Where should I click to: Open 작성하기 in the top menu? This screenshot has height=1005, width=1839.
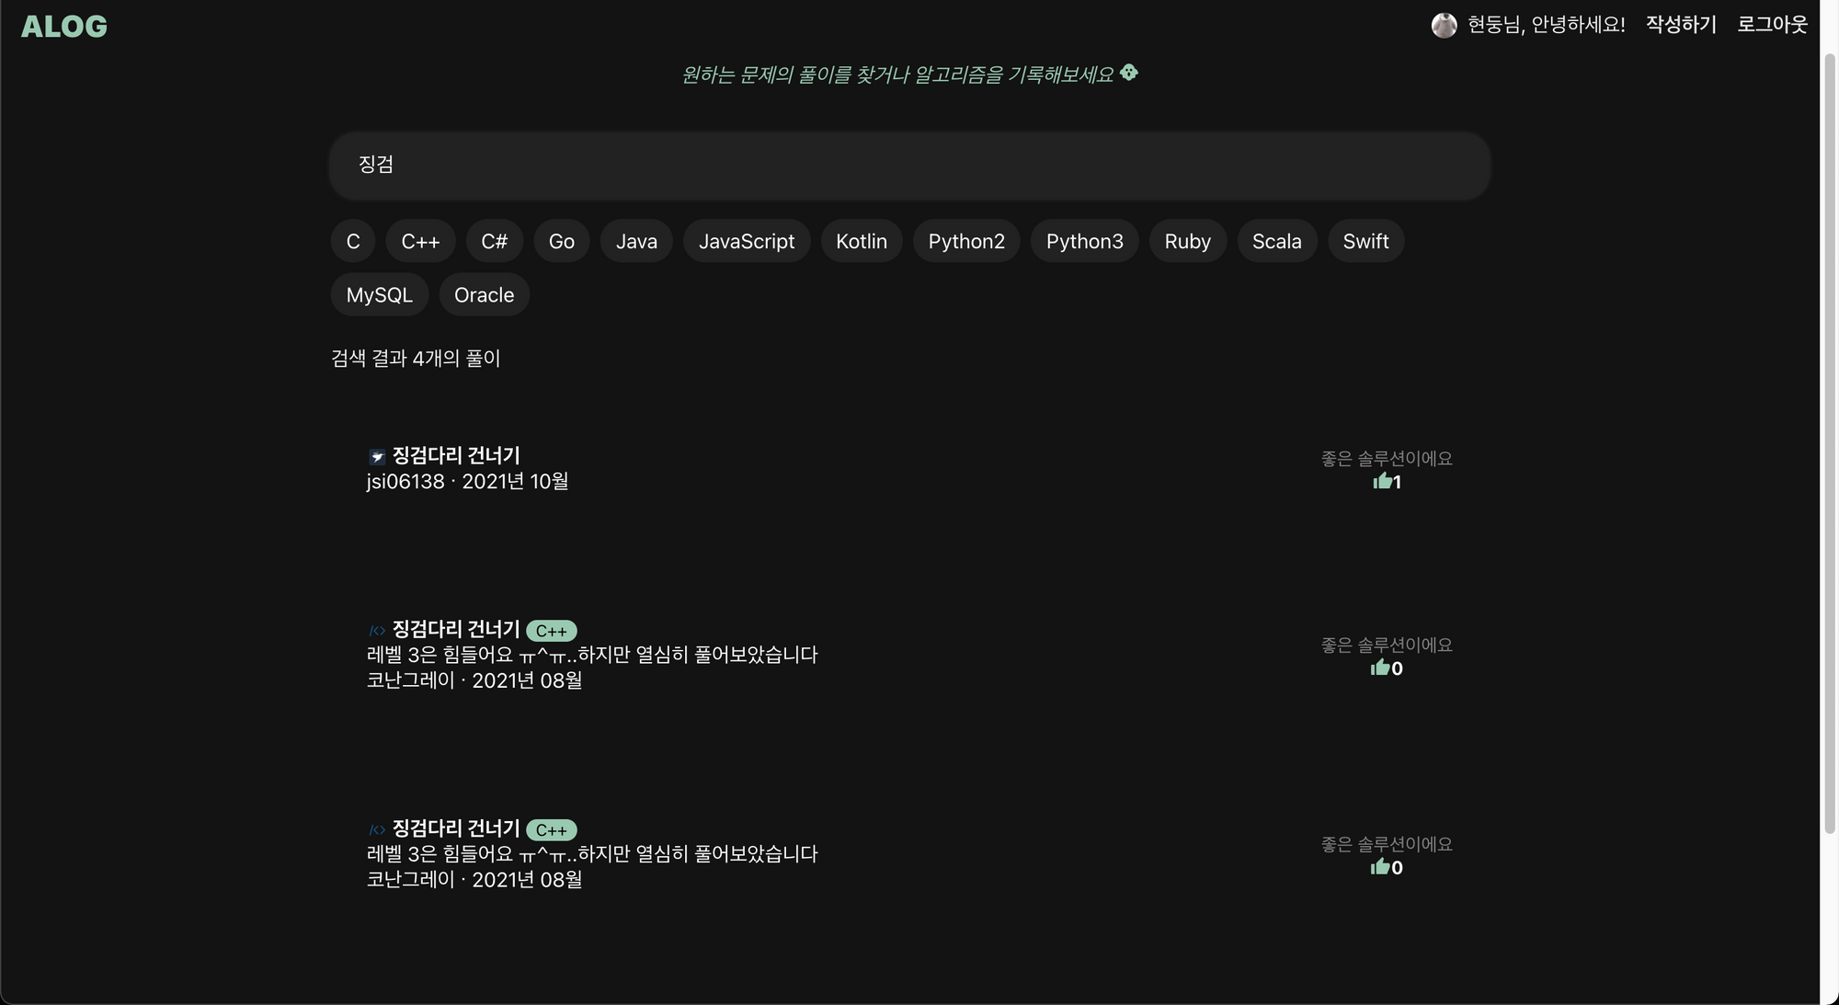click(1680, 25)
